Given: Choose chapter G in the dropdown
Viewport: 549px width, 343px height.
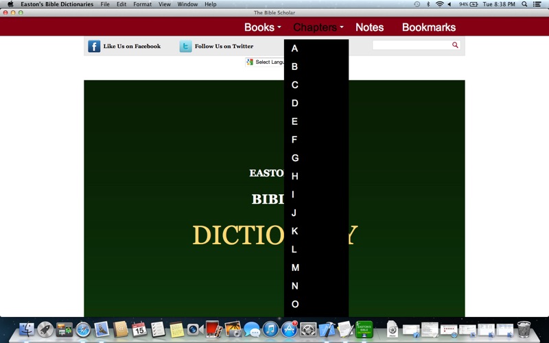Looking at the screenshot, I should point(316,158).
